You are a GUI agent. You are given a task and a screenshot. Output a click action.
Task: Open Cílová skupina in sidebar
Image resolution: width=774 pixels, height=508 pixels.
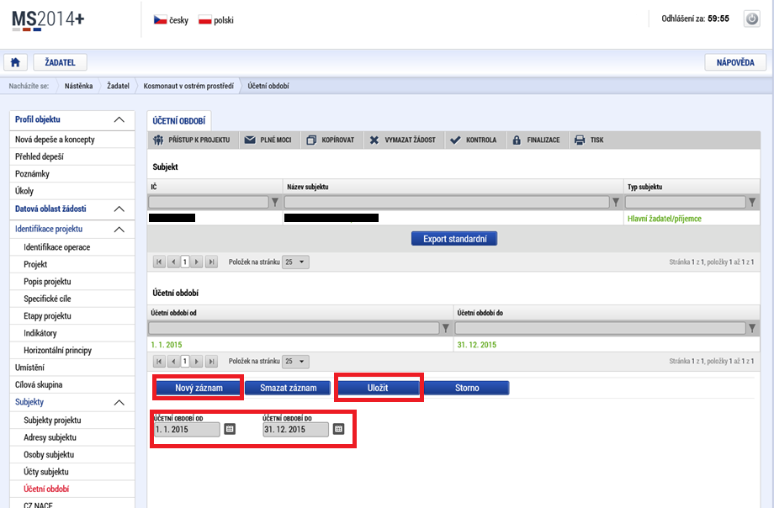[72, 385]
